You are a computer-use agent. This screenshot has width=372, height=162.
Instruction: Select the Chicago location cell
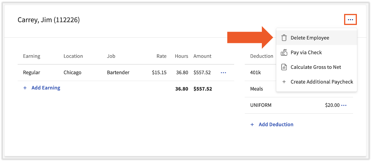(72, 73)
